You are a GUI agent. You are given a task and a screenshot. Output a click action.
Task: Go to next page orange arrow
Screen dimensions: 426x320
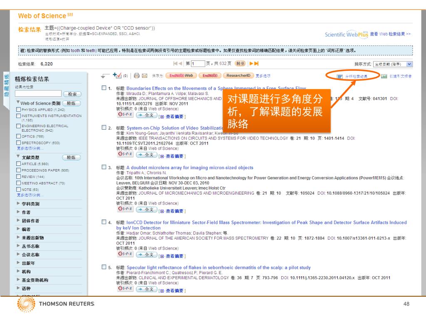tap(251, 63)
